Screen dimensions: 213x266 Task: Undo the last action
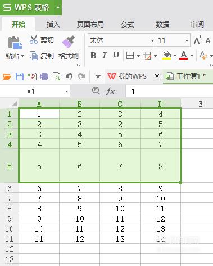point(69,76)
